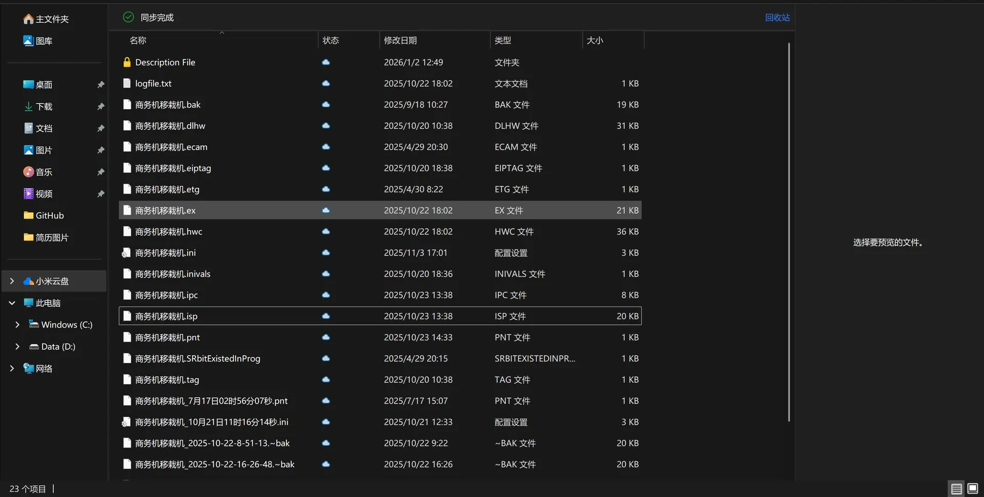The height and width of the screenshot is (497, 984).
Task: Click the settings file icon of 商务机移栽机.ini
Action: [126, 253]
